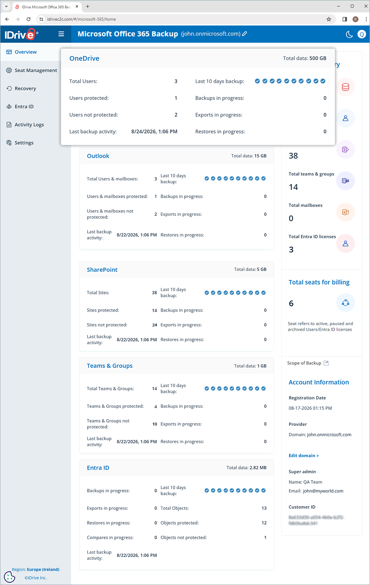
Task: Click the Total teams & groups icon
Action: coord(345,181)
